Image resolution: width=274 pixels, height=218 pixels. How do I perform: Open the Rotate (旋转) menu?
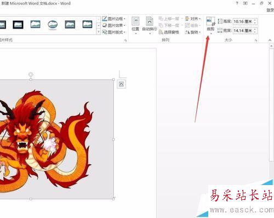pos(193,32)
